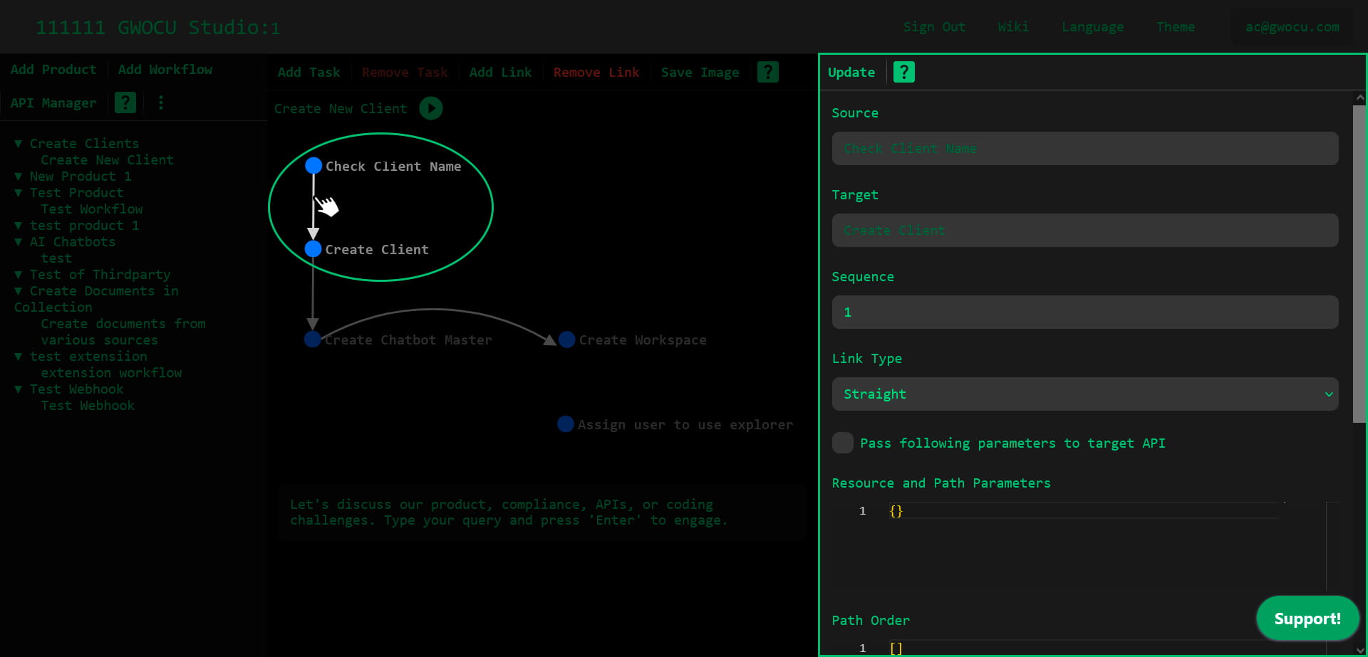Collapse the Test Webhook tree group
This screenshot has width=1368, height=657.
click(19, 389)
